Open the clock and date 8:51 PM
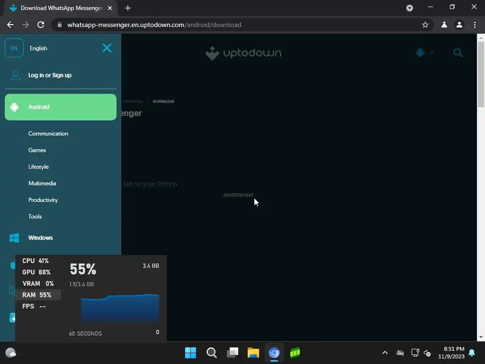This screenshot has height=364, width=485. tap(451, 353)
